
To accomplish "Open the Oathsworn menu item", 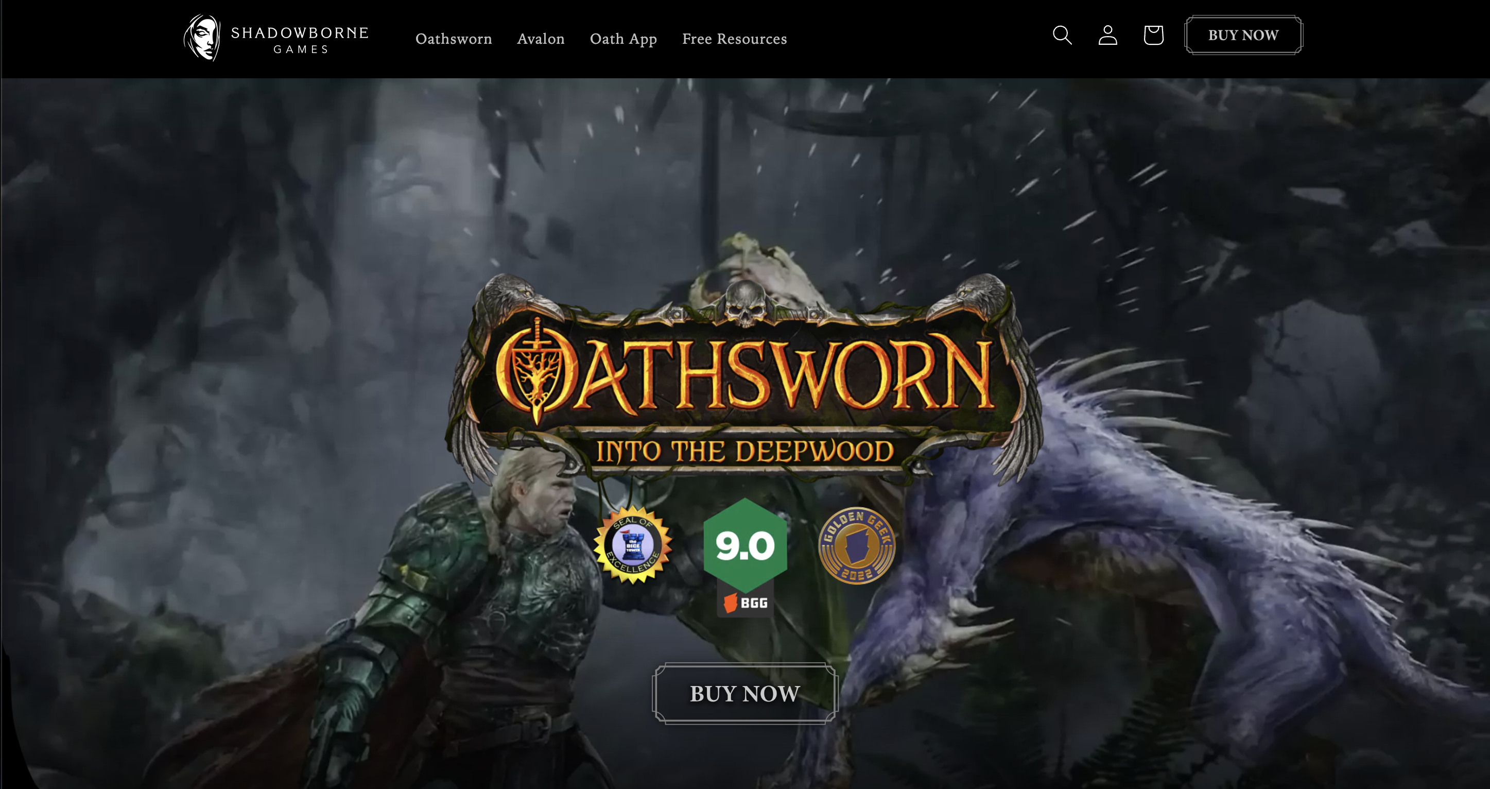I will pos(454,39).
